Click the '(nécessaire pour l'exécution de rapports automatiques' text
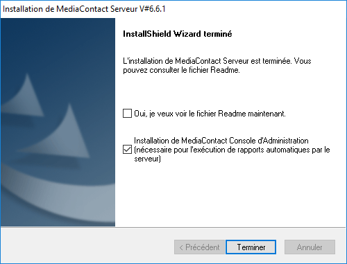347x264 pixels. point(222,150)
